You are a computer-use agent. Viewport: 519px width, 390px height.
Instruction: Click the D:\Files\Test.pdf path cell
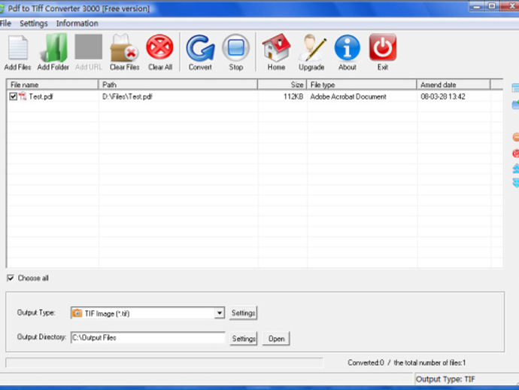pyautogui.click(x=127, y=96)
